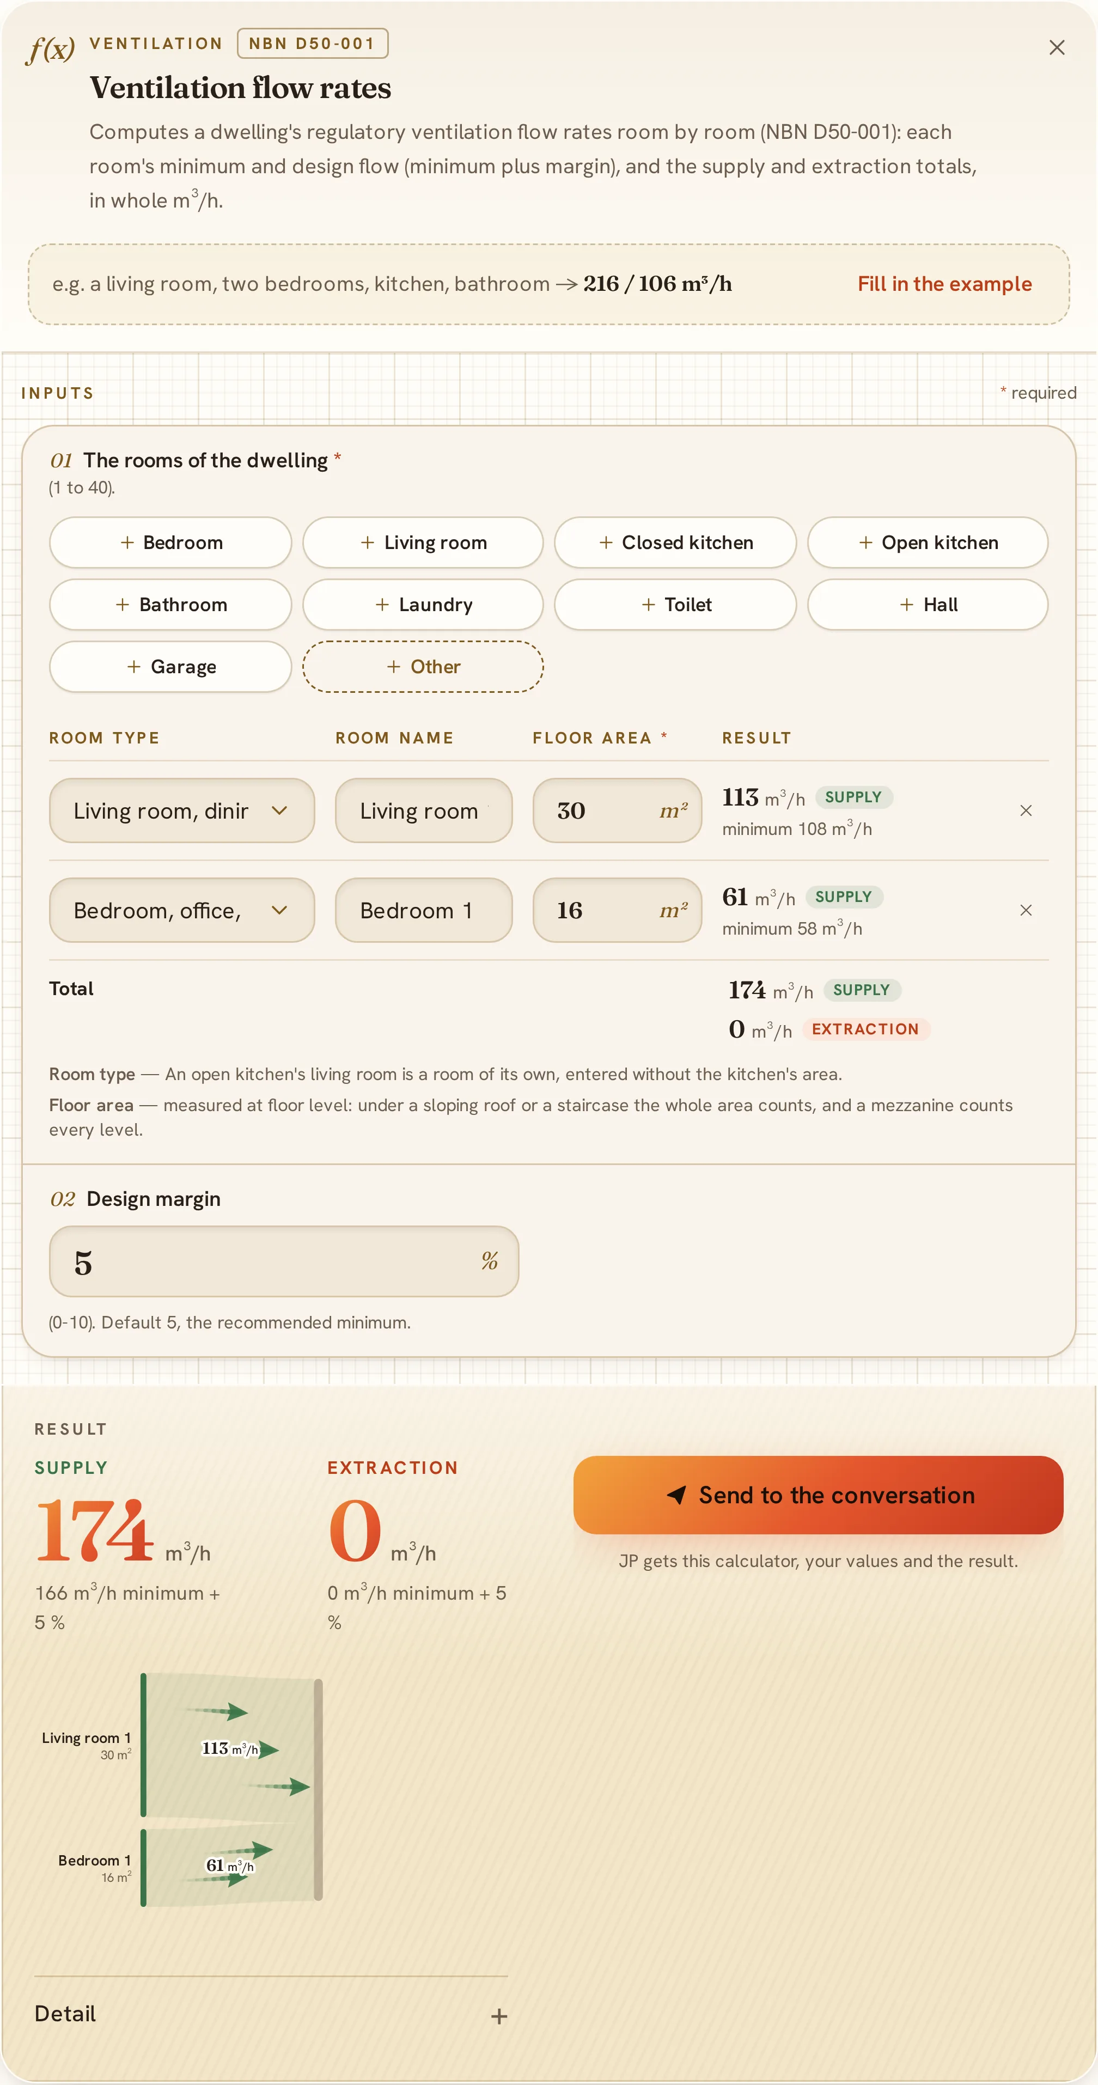Add a Hall room

tap(928, 605)
